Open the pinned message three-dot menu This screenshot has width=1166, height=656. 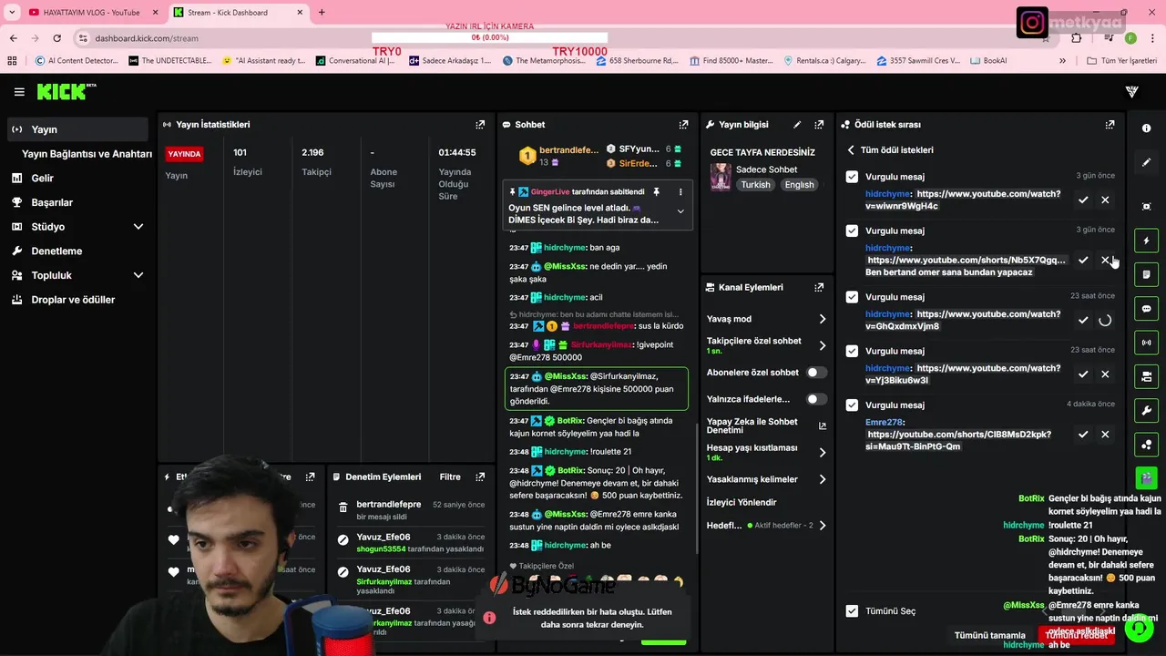point(680,192)
